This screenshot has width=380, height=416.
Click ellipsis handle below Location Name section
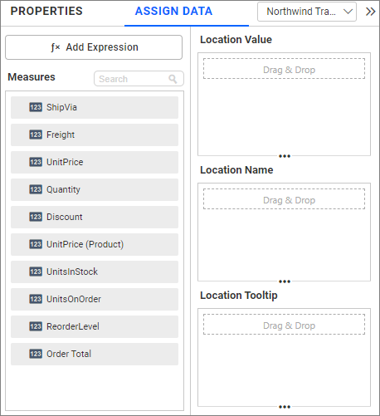285,281
